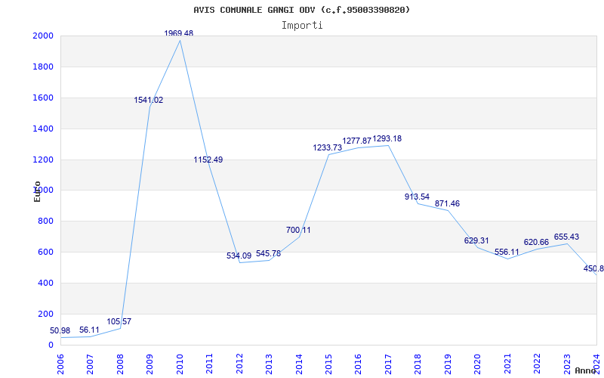Click the 105.57 data label

click(119, 322)
